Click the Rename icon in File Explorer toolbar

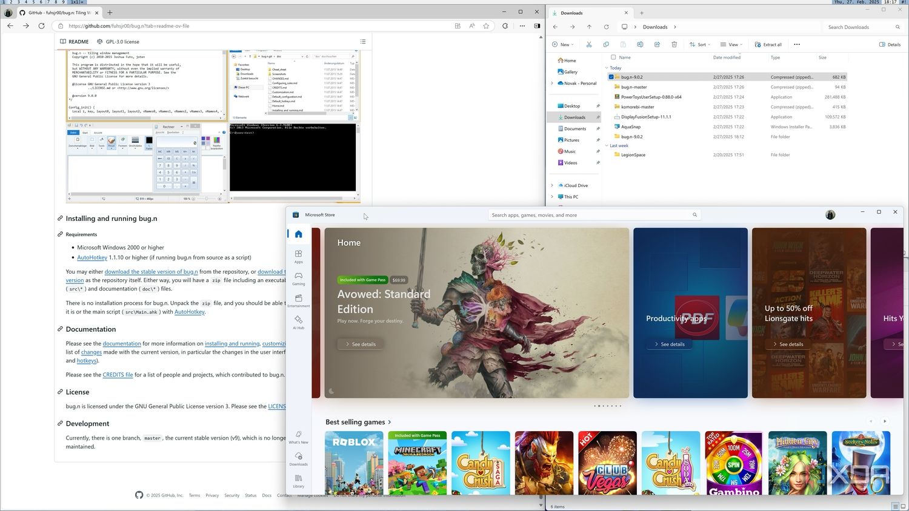click(x=640, y=44)
